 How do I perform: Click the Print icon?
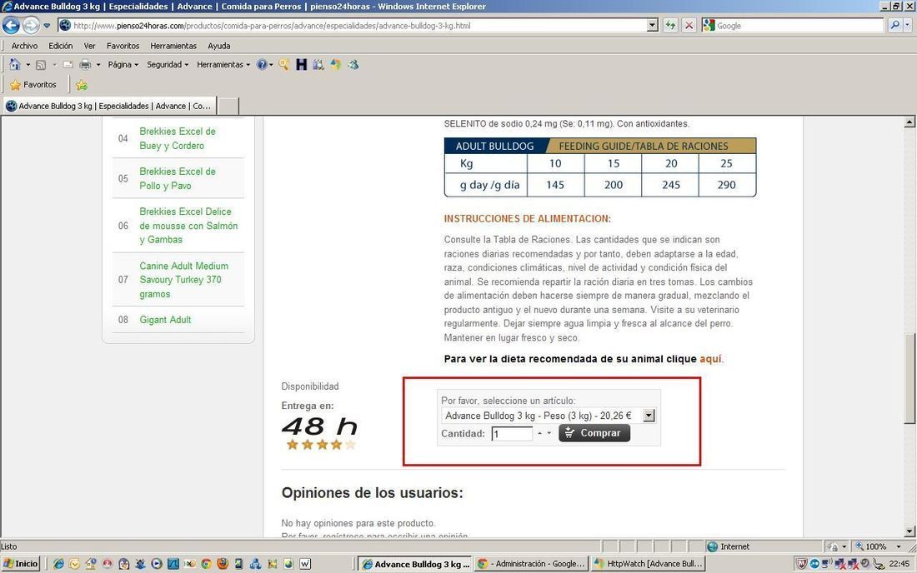coord(85,64)
